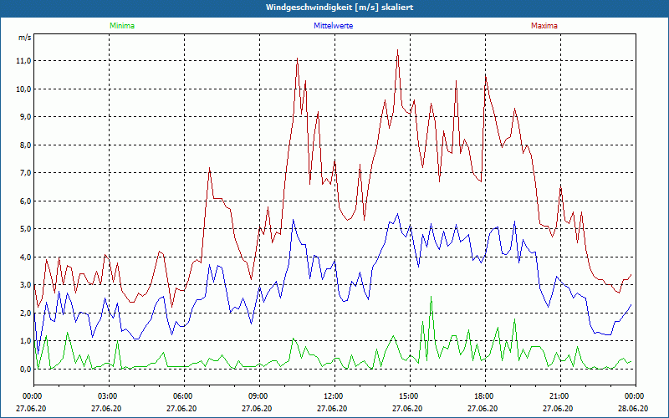Click the "2,0" y-axis value
The width and height of the screenshot is (669, 418).
click(26, 313)
